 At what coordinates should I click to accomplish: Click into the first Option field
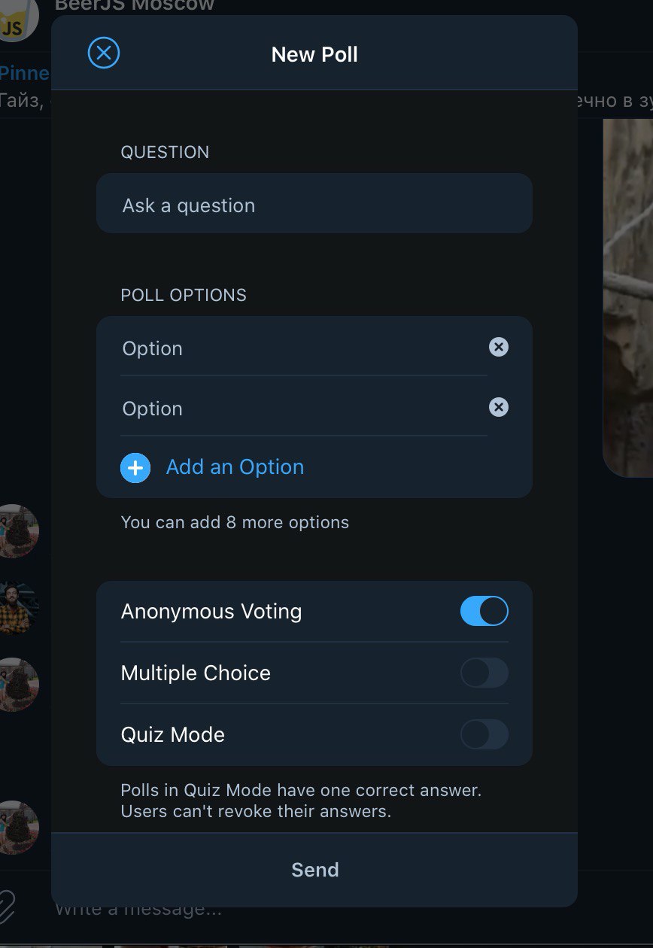(x=304, y=348)
